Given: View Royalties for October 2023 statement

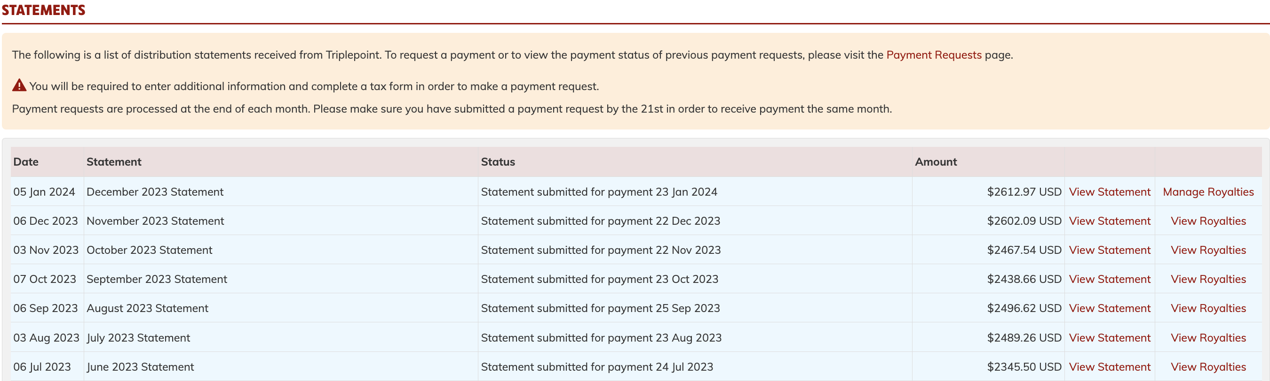Looking at the screenshot, I should (x=1208, y=250).
